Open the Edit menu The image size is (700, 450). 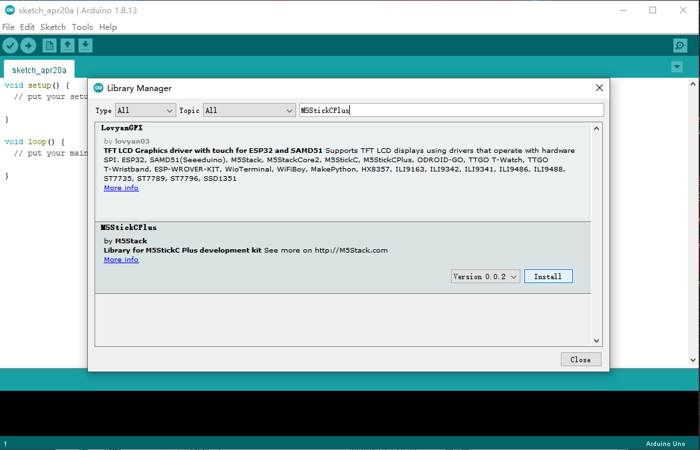click(27, 27)
